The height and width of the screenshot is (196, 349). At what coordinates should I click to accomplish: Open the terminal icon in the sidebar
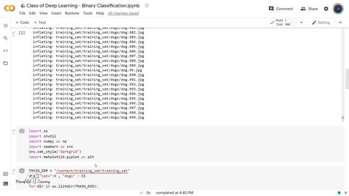coord(5,184)
